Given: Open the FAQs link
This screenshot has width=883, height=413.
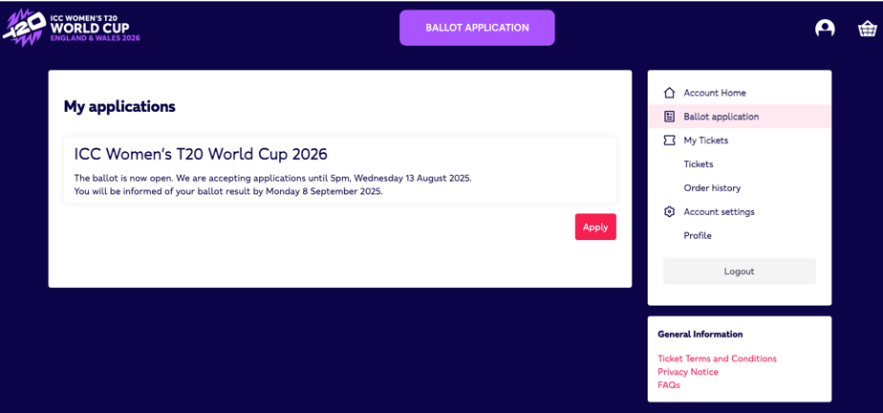Looking at the screenshot, I should (668, 385).
